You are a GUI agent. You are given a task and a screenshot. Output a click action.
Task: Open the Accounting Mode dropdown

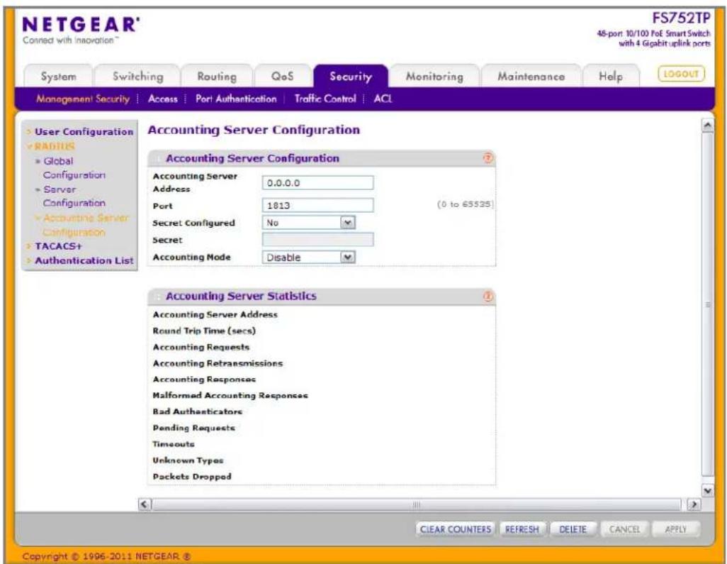click(348, 257)
